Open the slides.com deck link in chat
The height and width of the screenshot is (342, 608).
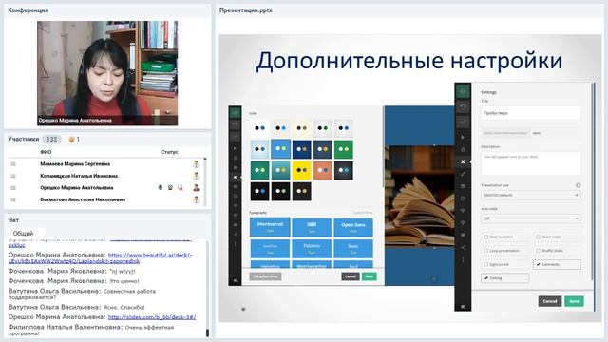pyautogui.click(x=152, y=317)
